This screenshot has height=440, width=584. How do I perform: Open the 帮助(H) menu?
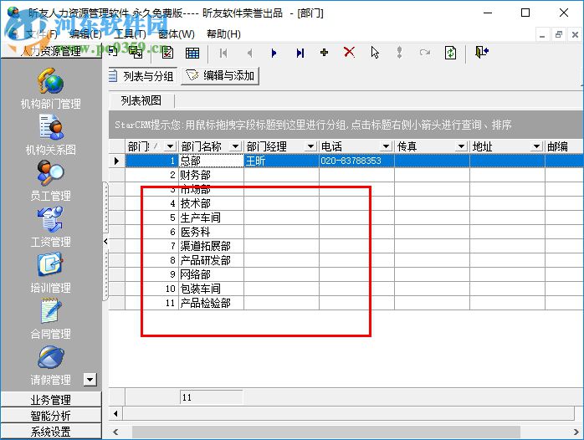(223, 34)
